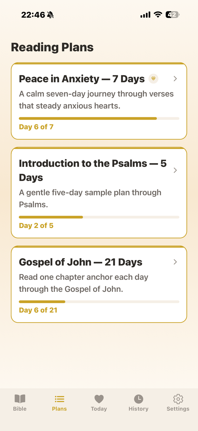This screenshot has height=431, width=198.
Task: Switch to the History tab label
Action: [138, 409]
